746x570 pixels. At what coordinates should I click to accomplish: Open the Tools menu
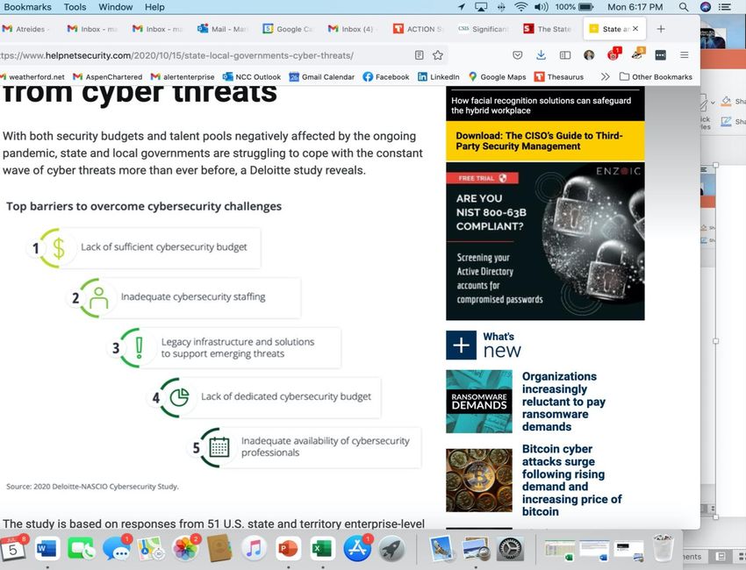click(75, 7)
